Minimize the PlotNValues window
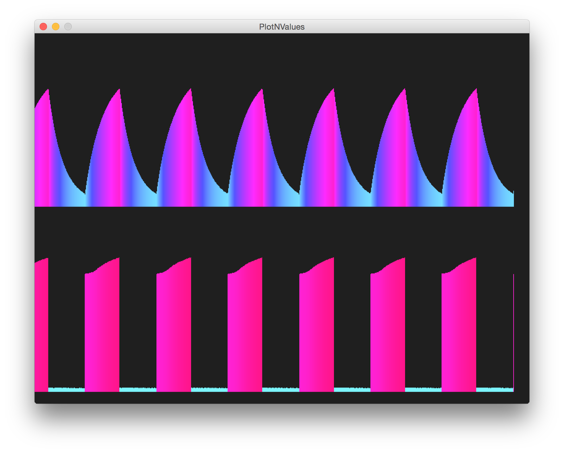The image size is (564, 453). [56, 27]
